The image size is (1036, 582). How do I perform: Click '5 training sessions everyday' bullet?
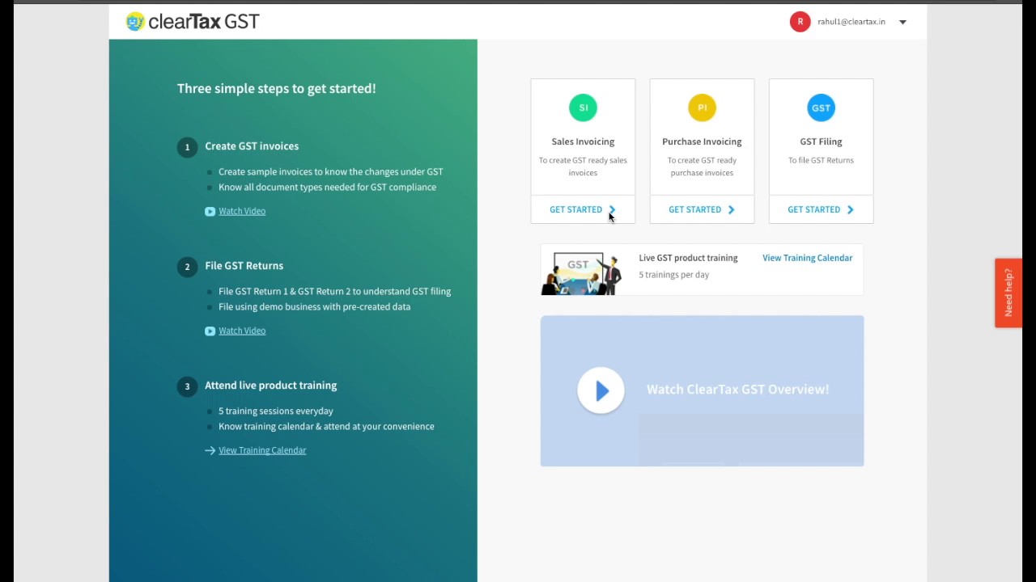tap(275, 411)
